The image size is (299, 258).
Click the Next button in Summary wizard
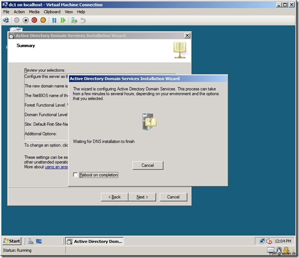coord(142,197)
